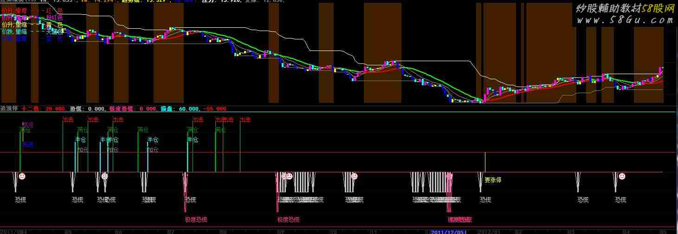
Task: Click the pink 极度恐慌 0.000 header value
Action: 133,108
